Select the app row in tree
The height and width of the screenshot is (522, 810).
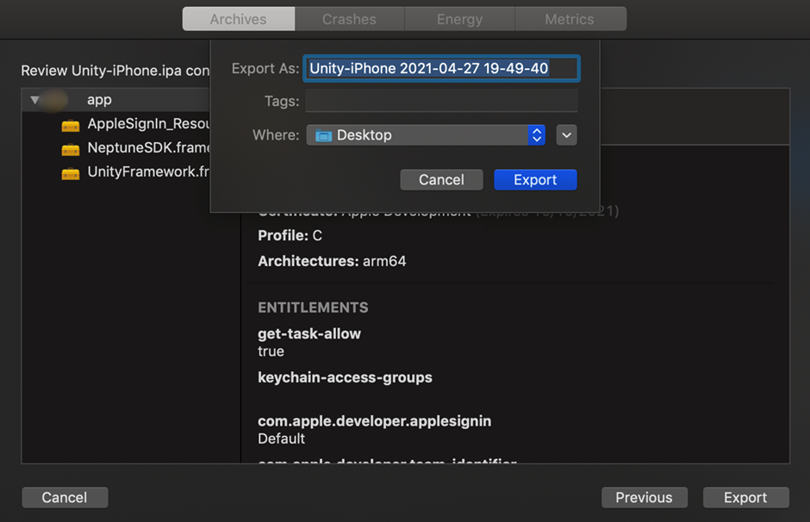click(116, 100)
